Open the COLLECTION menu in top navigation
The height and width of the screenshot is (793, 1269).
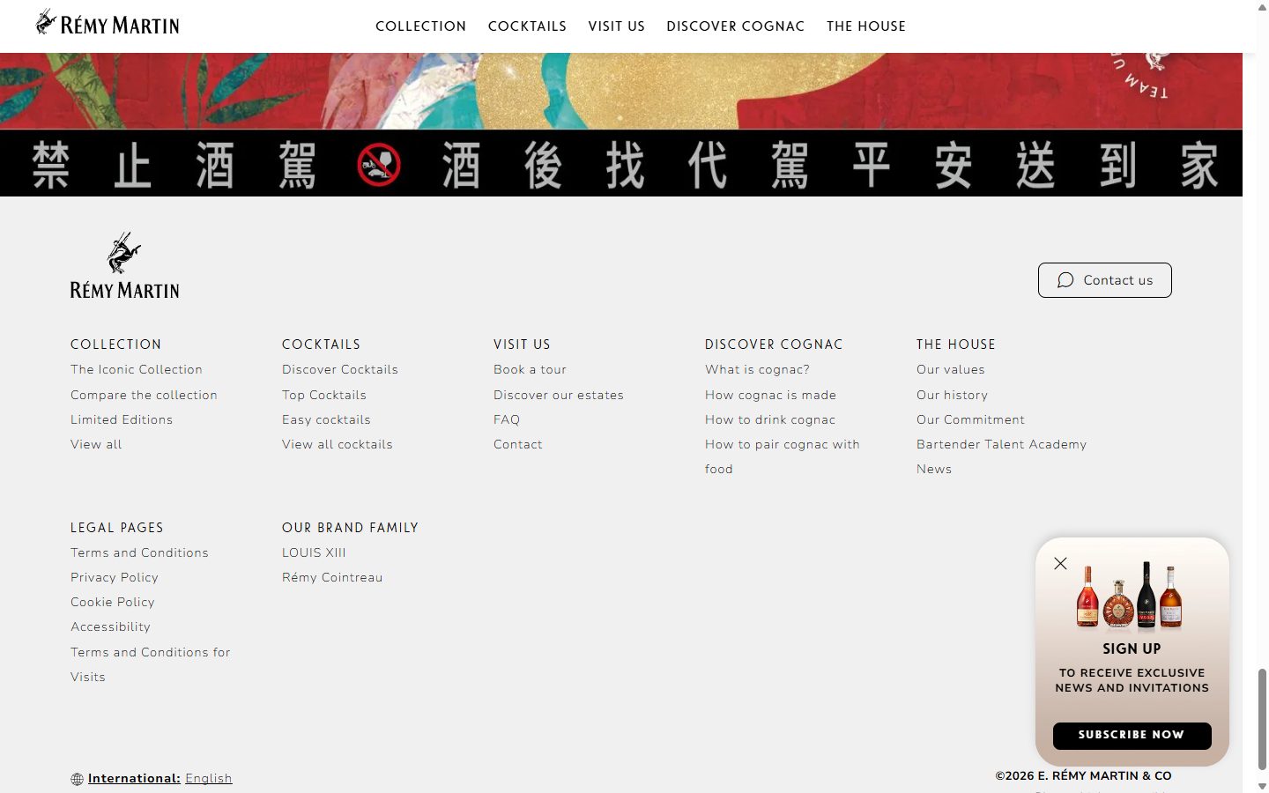[420, 26]
